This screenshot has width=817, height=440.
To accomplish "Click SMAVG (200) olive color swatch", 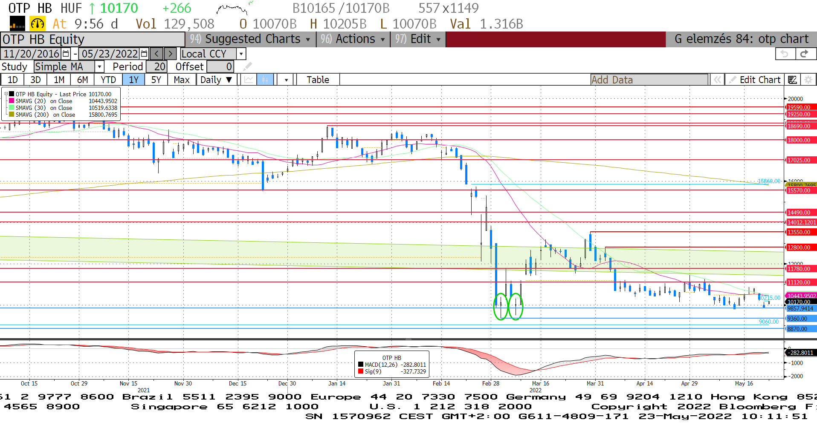I will (12, 115).
